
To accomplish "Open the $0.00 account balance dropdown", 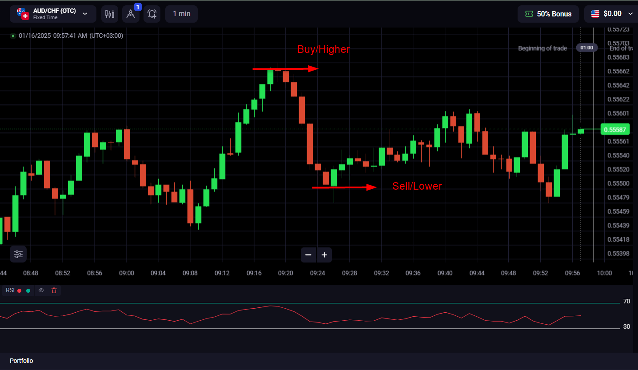I will tap(611, 14).
